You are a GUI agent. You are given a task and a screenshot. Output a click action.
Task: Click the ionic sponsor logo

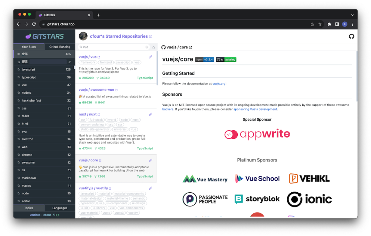click(x=309, y=199)
